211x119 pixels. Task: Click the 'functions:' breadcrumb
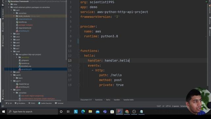[x=99, y=100]
